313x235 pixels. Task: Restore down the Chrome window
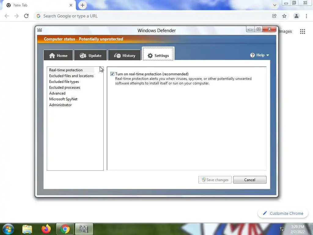click(294, 3)
